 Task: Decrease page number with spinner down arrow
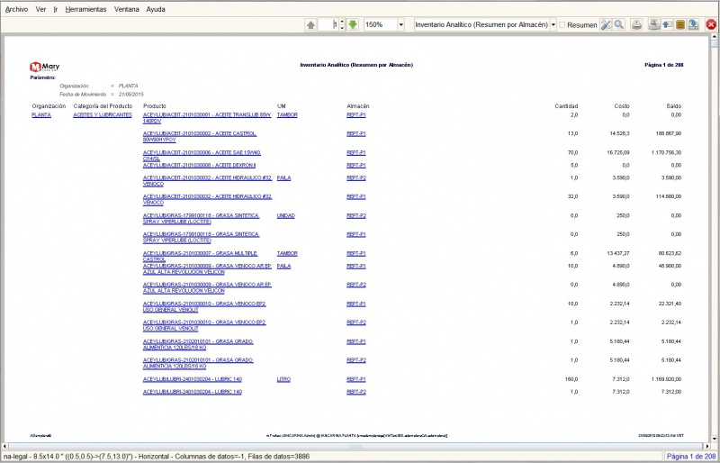click(x=342, y=28)
